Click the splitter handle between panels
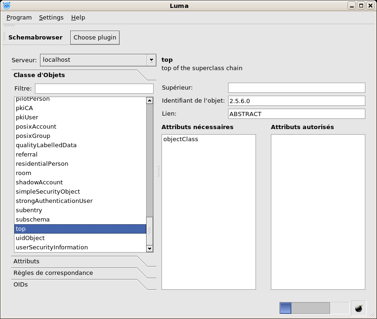The height and width of the screenshot is (319, 377). click(158, 171)
